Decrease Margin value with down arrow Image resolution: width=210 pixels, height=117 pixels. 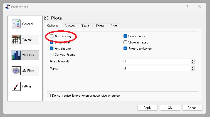pyautogui.click(x=192, y=70)
